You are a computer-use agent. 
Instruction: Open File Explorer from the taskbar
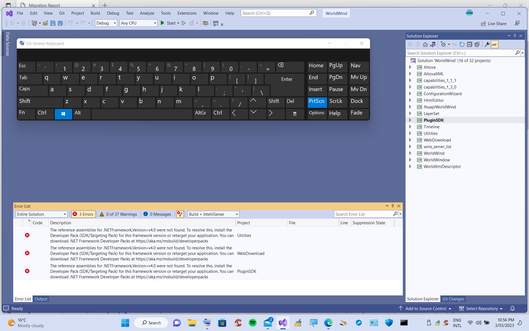192,323
